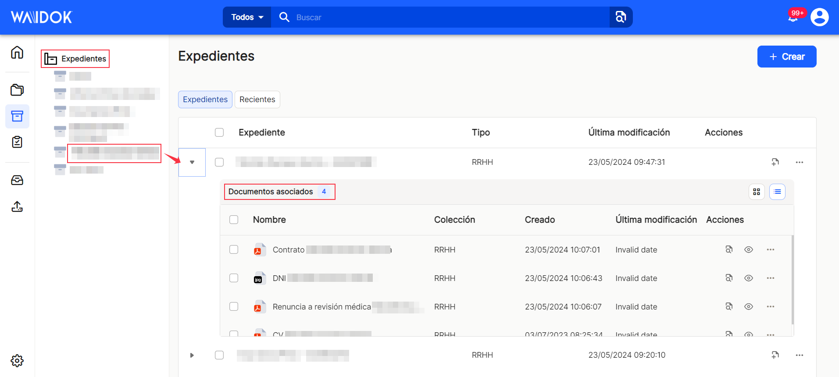Open the user profile avatar
839x377 pixels.
(819, 18)
